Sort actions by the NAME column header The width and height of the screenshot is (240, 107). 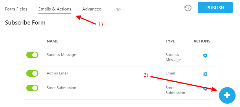point(53,41)
